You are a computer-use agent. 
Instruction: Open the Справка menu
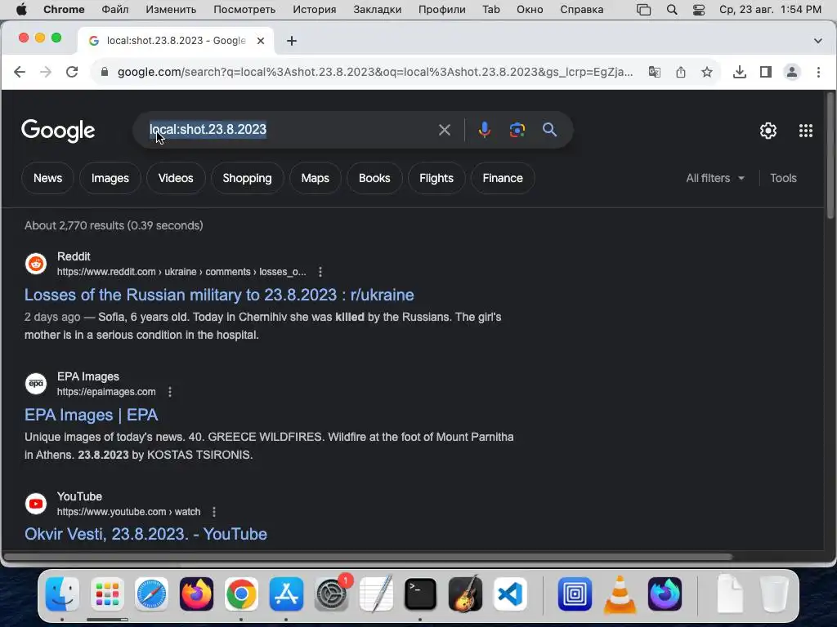click(x=581, y=10)
